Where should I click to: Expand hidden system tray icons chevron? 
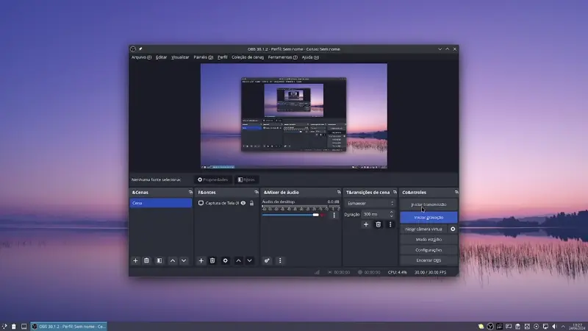coord(563,327)
